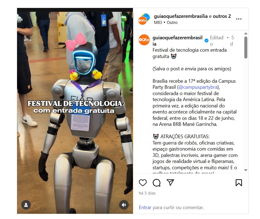
Task: Click the blue verified badge
Action: 206,40
